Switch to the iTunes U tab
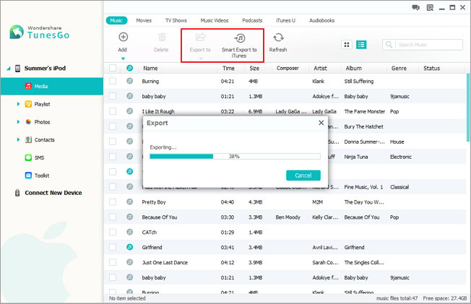 click(285, 20)
